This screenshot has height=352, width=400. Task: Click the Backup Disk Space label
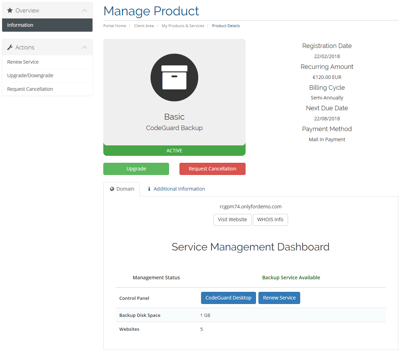pos(140,315)
